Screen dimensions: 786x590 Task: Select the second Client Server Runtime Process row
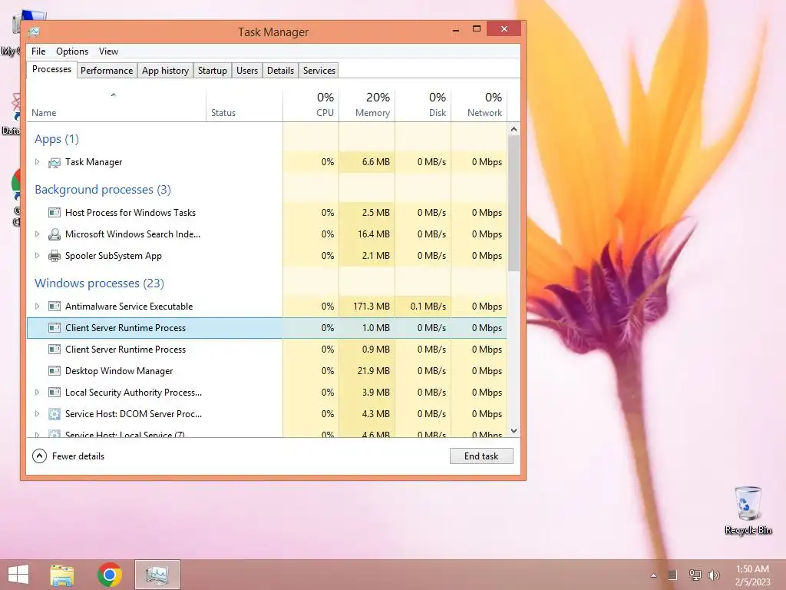[x=266, y=350]
